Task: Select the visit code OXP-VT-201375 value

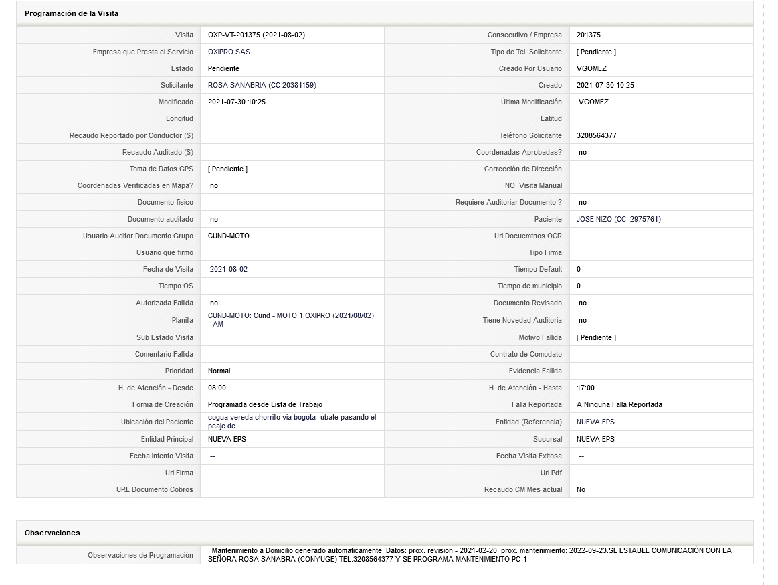Action: point(256,35)
